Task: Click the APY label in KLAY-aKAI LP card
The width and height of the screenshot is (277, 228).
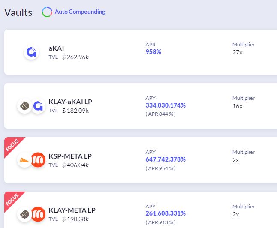Action: pyautogui.click(x=151, y=98)
